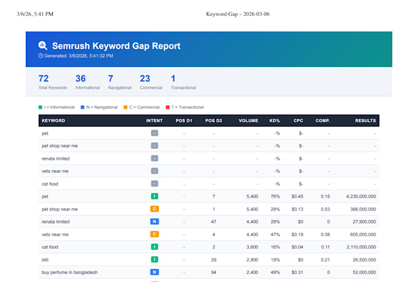Click the results value '386,000,000'
Viewport: 418px width, 282px height.
click(x=363, y=210)
